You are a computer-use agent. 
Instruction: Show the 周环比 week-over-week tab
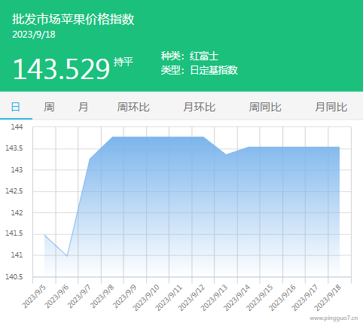[x=133, y=107]
